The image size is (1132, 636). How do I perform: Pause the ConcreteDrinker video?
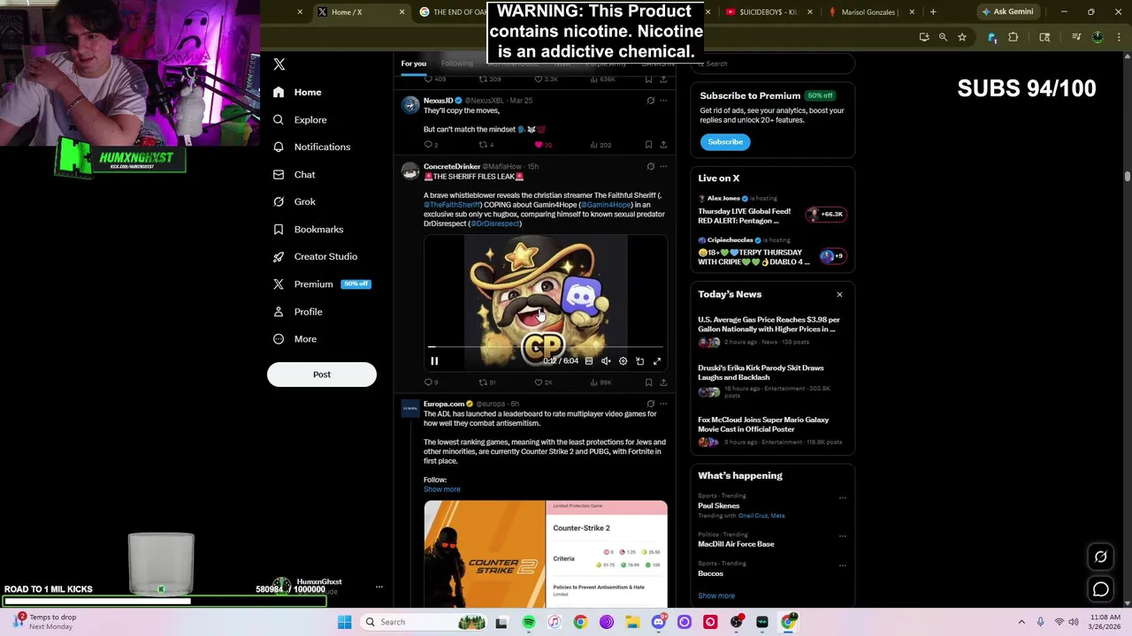click(434, 361)
